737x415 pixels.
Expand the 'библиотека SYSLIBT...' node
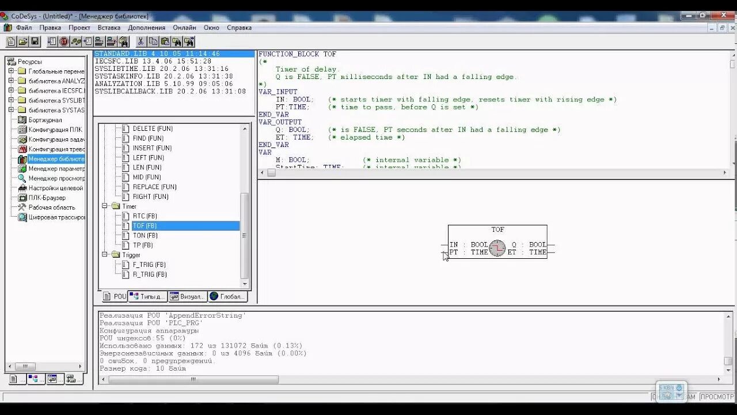click(x=11, y=100)
